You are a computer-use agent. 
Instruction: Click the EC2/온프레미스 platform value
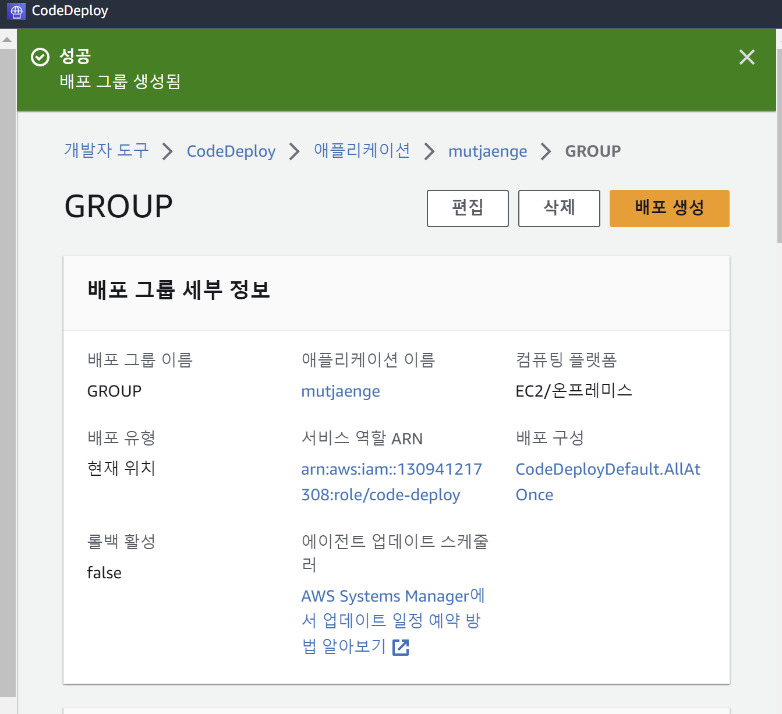click(x=574, y=391)
